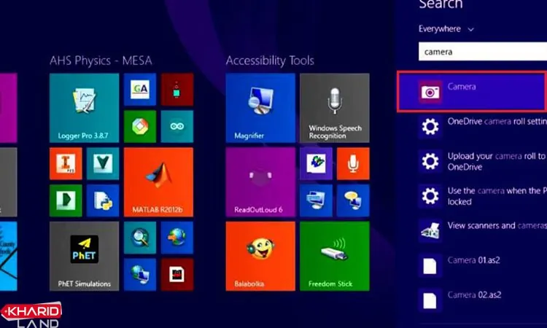Open the Logger Pro 3.8.7 tile
Image resolution: width=547 pixels, height=328 pixels.
point(84,108)
